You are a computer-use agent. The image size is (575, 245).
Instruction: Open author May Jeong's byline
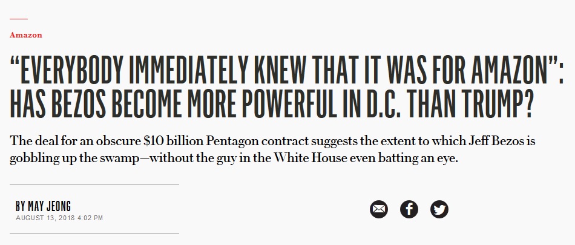(43, 206)
